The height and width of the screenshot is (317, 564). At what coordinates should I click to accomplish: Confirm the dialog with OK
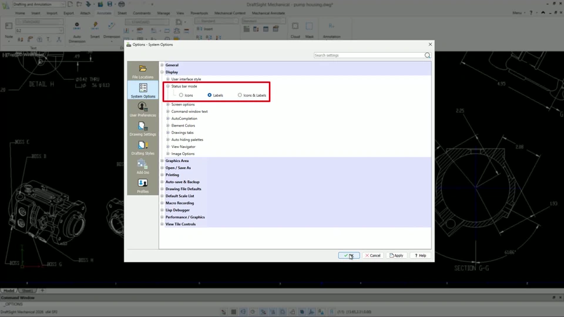point(349,255)
